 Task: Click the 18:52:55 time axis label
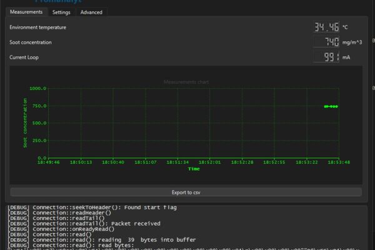click(274, 162)
